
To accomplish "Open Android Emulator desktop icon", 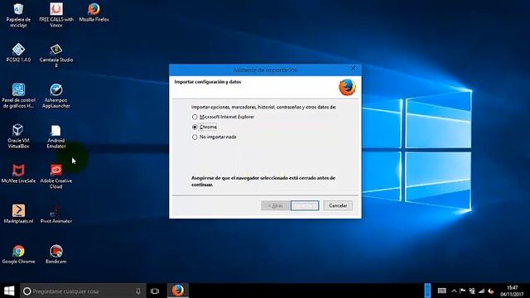I will [x=56, y=136].
